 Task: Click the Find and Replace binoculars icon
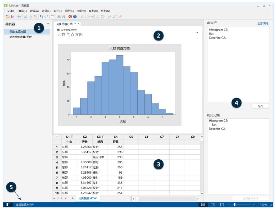(x=64, y=16)
